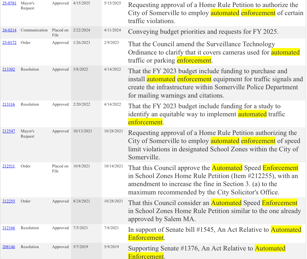Click the 'Communication' type cell
Screen dimensions: 307x259
point(34,30)
